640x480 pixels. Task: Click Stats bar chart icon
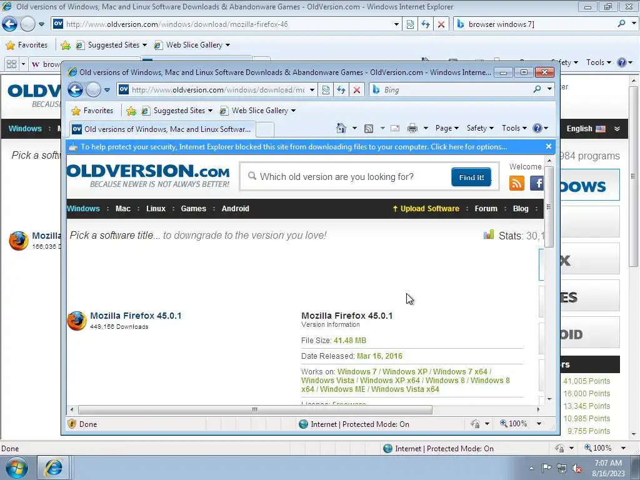pyautogui.click(x=489, y=235)
